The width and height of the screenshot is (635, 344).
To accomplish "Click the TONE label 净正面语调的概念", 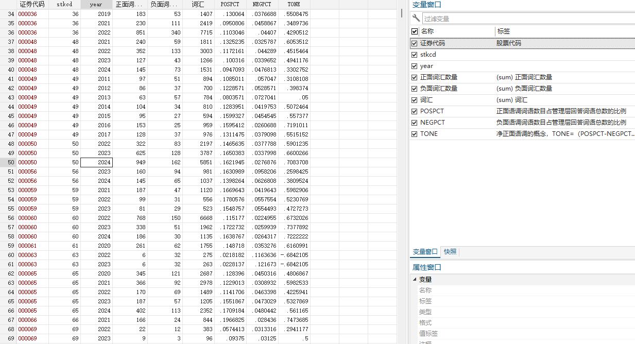I will 565,134.
